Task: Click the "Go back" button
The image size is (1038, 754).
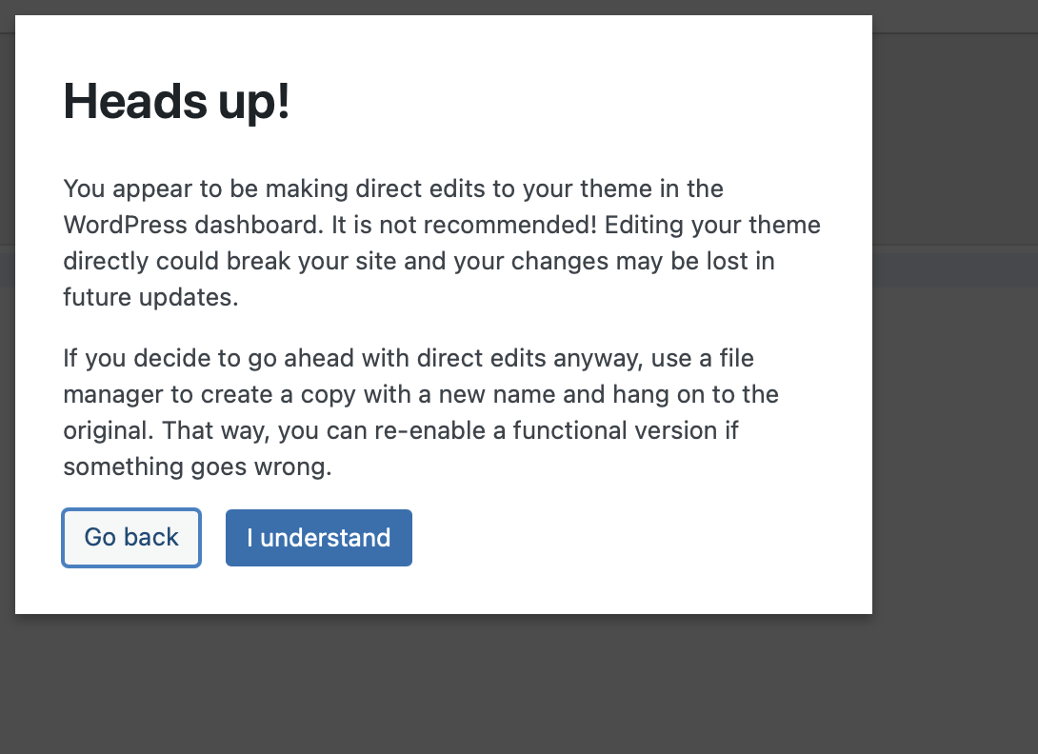Action: [131, 538]
